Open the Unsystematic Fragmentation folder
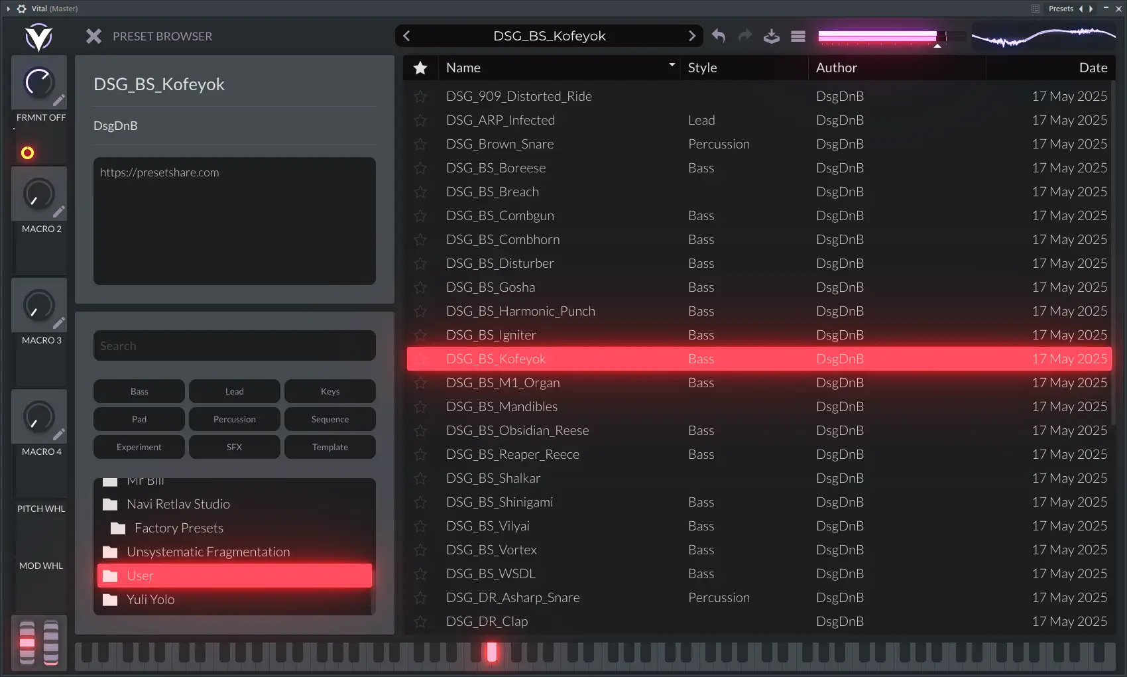This screenshot has width=1127, height=677. 234,552
